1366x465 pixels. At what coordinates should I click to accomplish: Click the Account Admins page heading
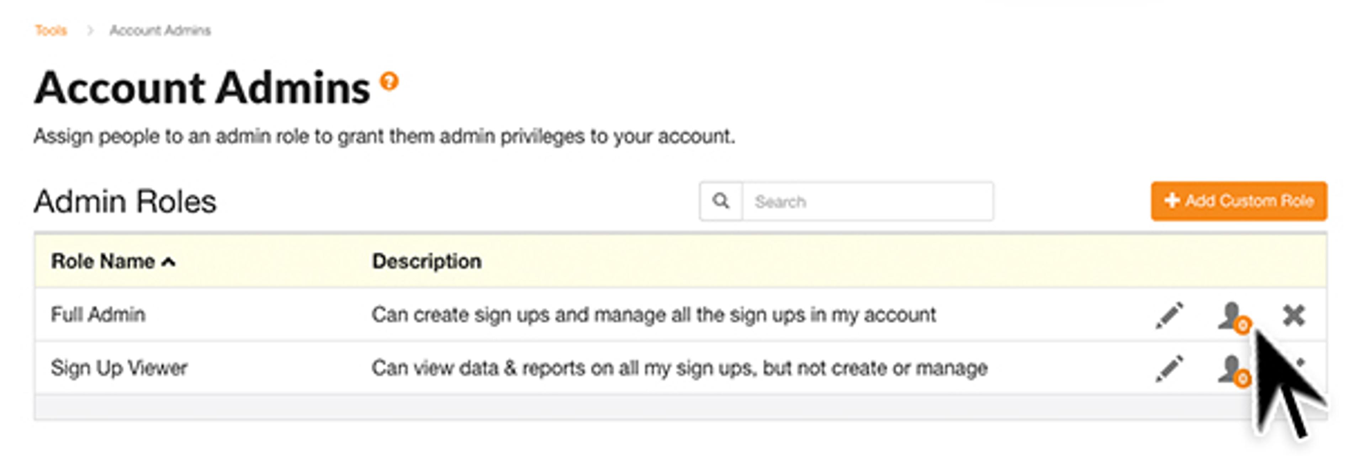pyautogui.click(x=201, y=88)
